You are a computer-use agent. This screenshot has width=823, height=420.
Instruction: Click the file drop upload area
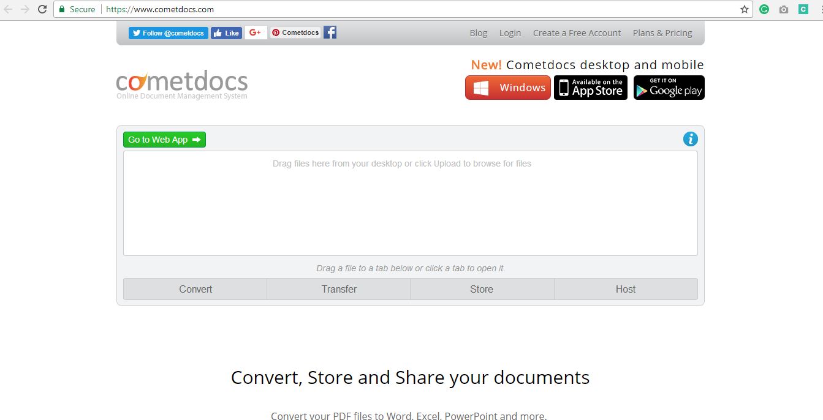coord(411,203)
